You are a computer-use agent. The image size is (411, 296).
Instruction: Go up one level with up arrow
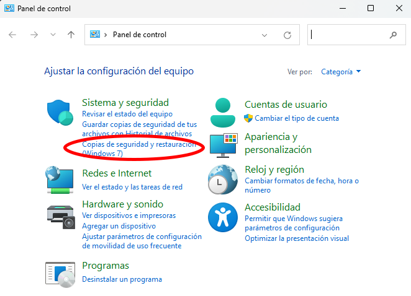[x=71, y=35]
